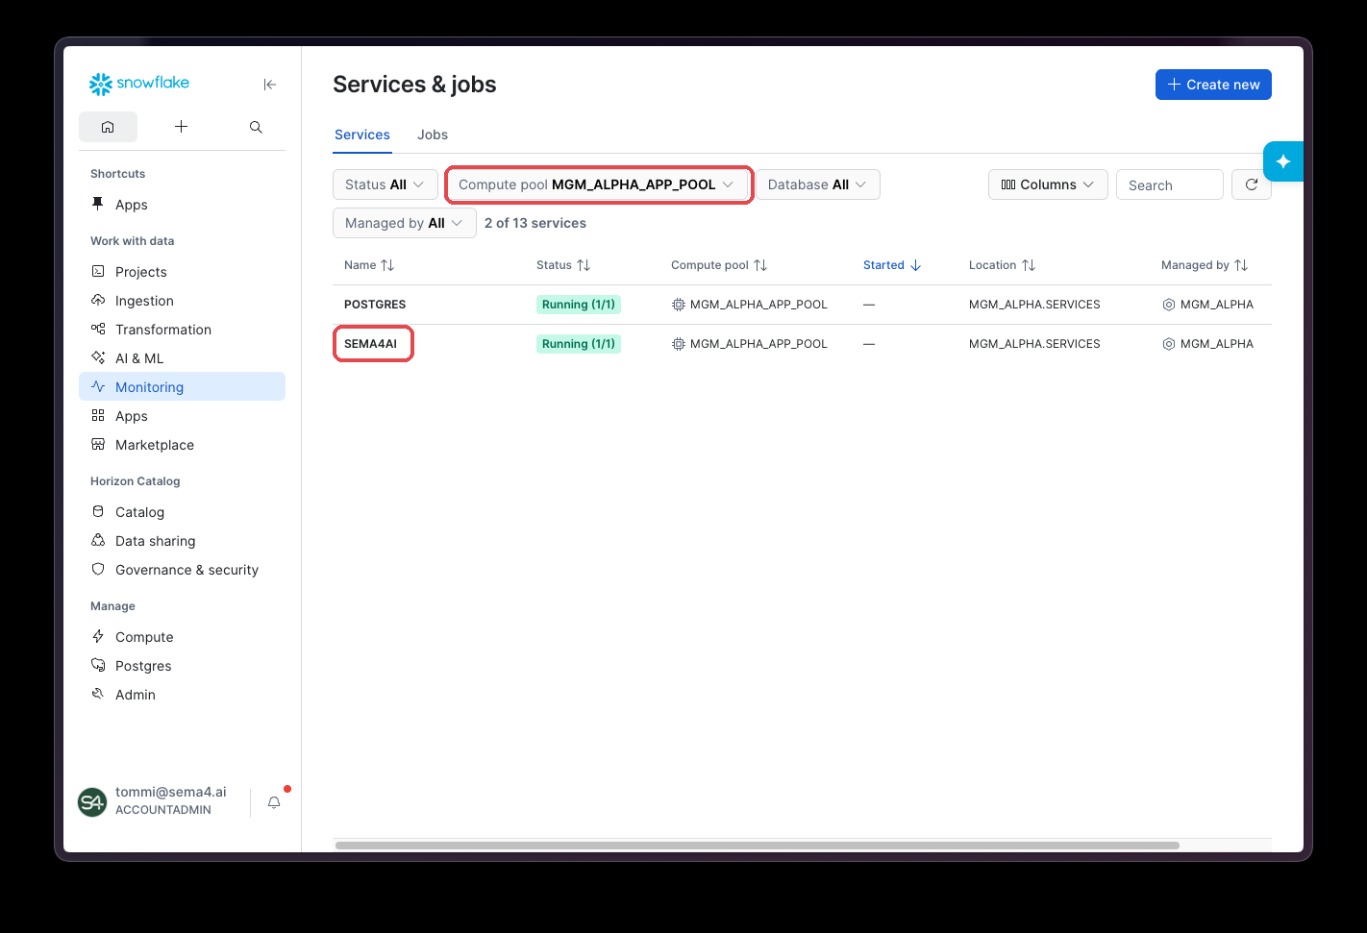This screenshot has width=1367, height=933.
Task: Collapse the sidebar navigation panel
Action: pos(270,85)
